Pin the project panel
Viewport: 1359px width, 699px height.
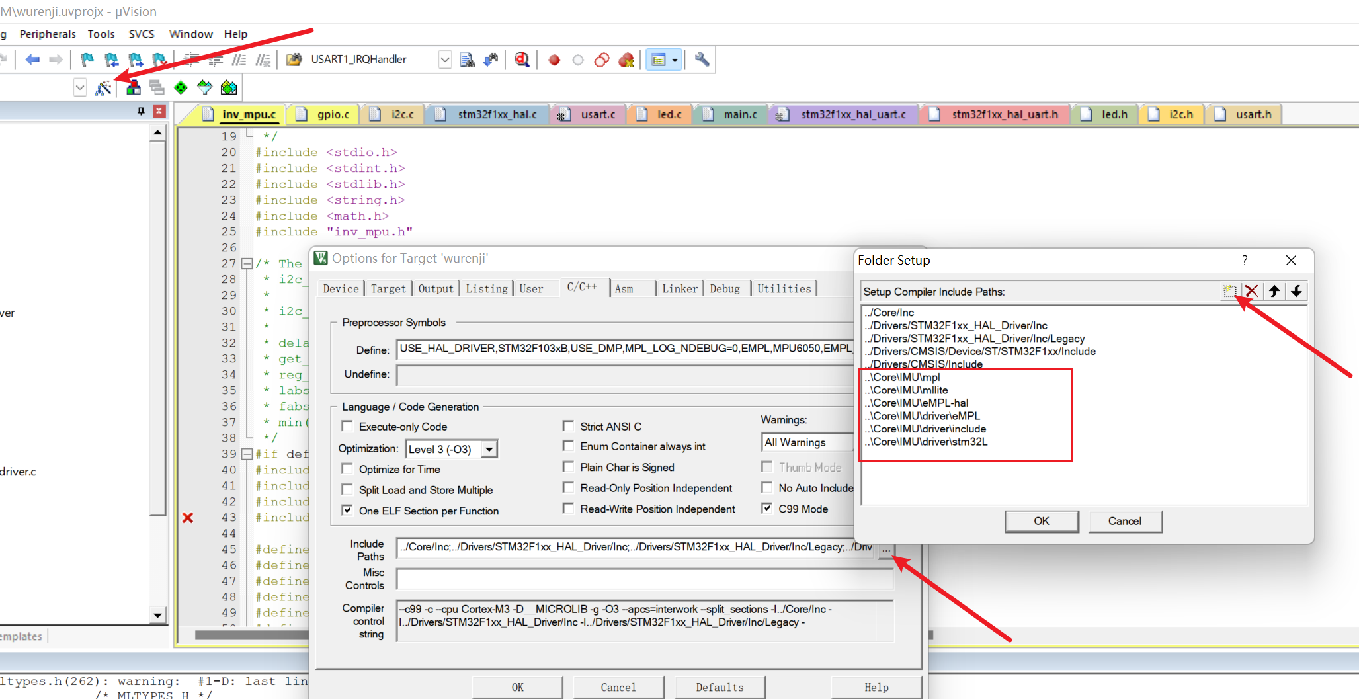click(x=141, y=111)
